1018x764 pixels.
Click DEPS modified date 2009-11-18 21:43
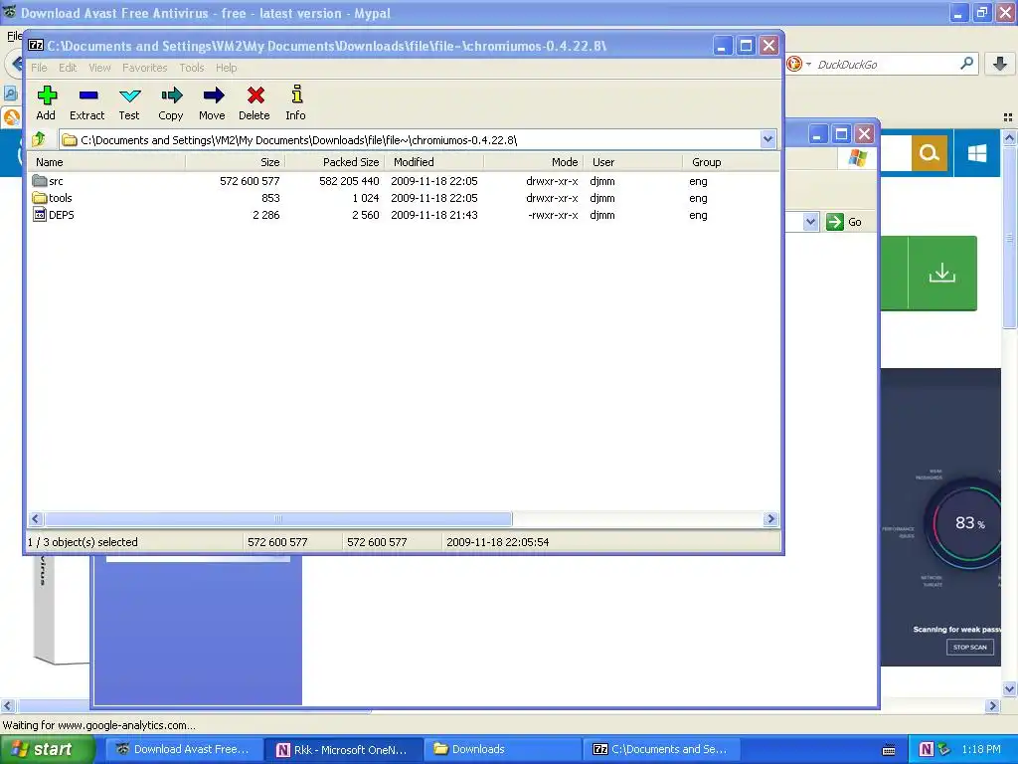433,215
